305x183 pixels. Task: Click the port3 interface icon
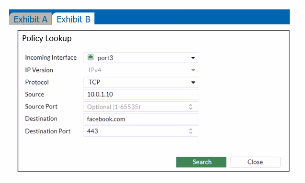coord(90,57)
